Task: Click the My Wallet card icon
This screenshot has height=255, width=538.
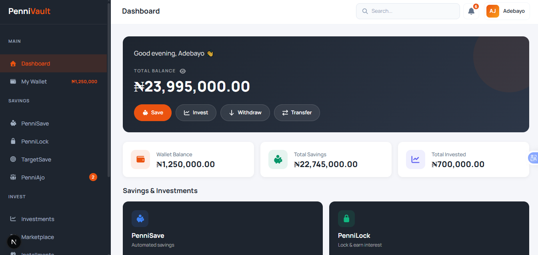Action: pyautogui.click(x=12, y=81)
